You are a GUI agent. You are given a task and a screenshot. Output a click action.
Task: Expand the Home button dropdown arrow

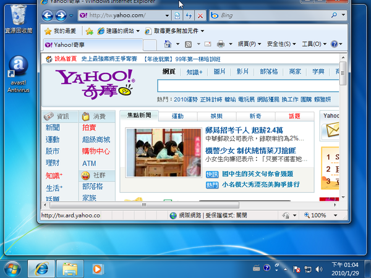(x=177, y=44)
